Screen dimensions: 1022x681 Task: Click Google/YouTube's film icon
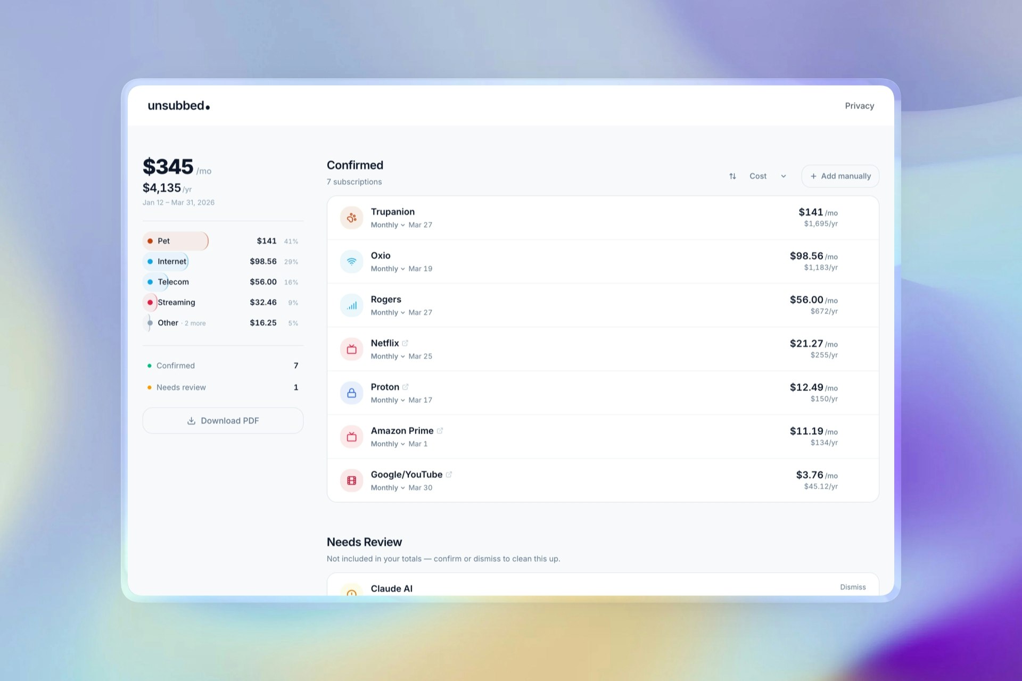tap(351, 480)
